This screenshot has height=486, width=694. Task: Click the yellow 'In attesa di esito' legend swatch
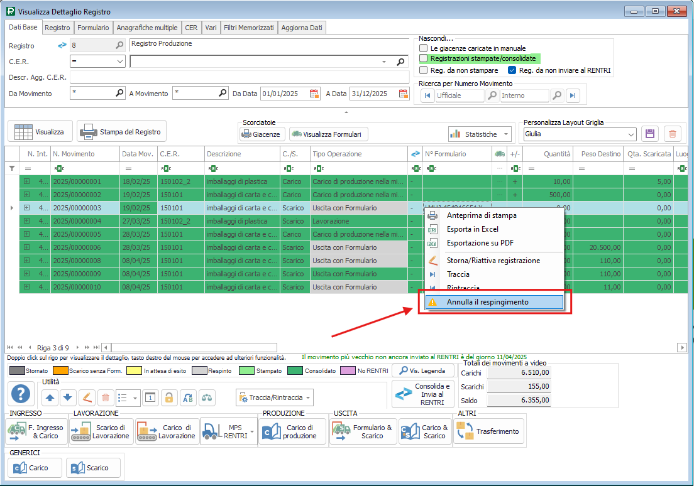click(x=133, y=370)
